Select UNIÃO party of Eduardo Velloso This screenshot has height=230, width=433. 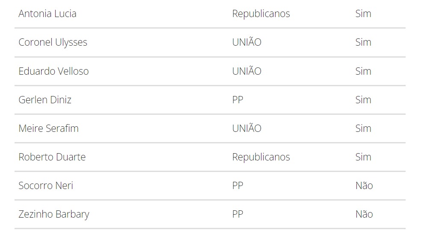[x=246, y=70]
